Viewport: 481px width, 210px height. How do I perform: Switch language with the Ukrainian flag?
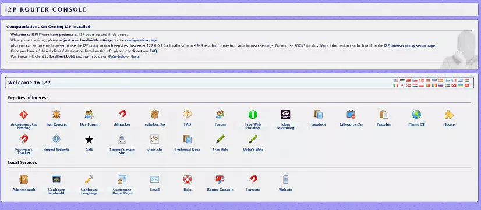tap(461, 86)
